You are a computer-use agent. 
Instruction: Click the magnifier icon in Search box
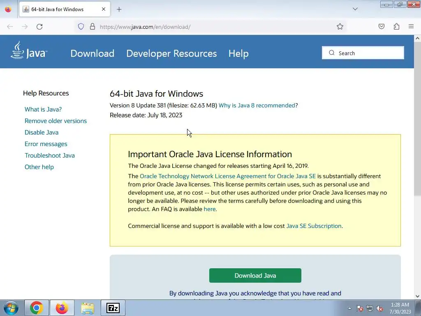point(332,53)
